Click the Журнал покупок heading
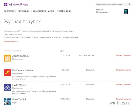Viewport: 135px width, 109px height. (x=22, y=22)
